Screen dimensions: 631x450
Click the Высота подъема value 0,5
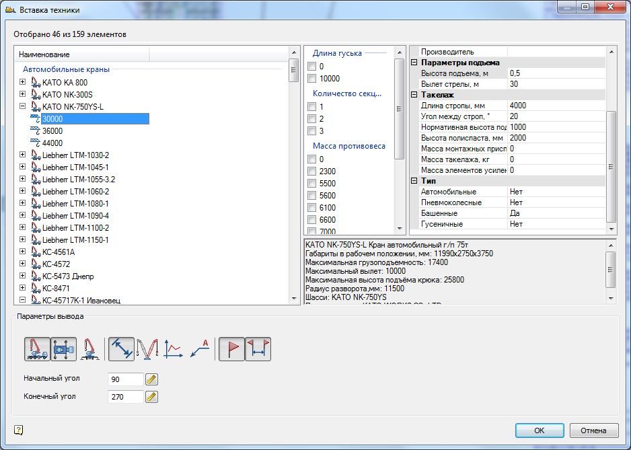(556, 73)
